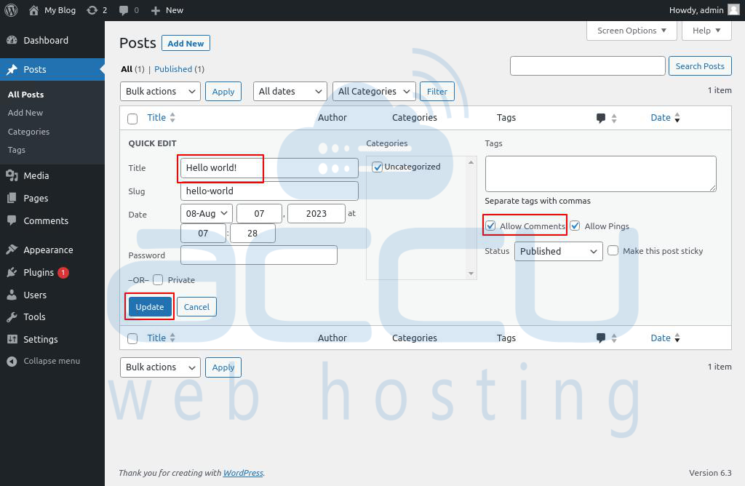
Task: Click the Collapse menu arrow icon
Action: click(x=12, y=361)
